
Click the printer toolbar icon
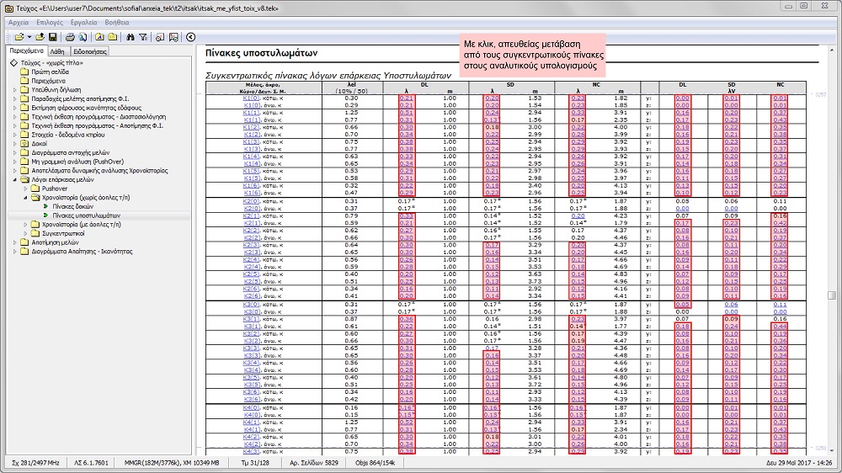pyautogui.click(x=70, y=37)
